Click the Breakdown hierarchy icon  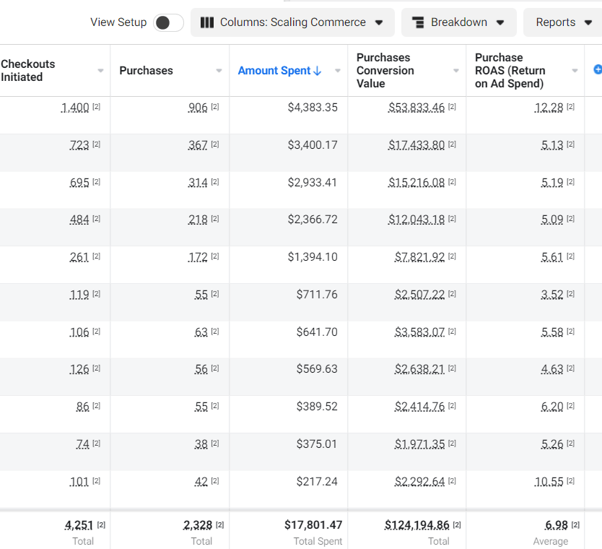coord(418,22)
